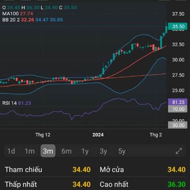Select the 3m timeframe tab

click(x=48, y=151)
